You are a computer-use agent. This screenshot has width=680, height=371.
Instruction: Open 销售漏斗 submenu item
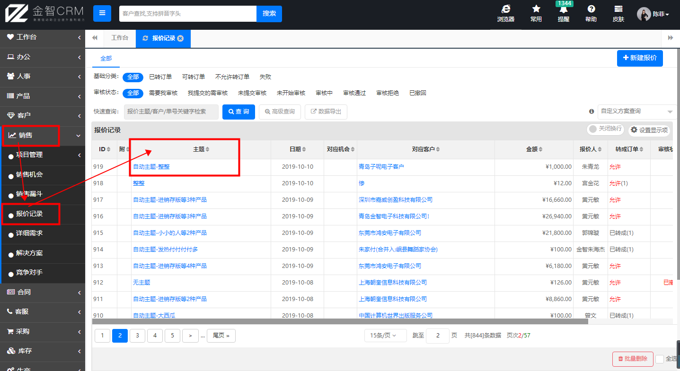[43, 194]
